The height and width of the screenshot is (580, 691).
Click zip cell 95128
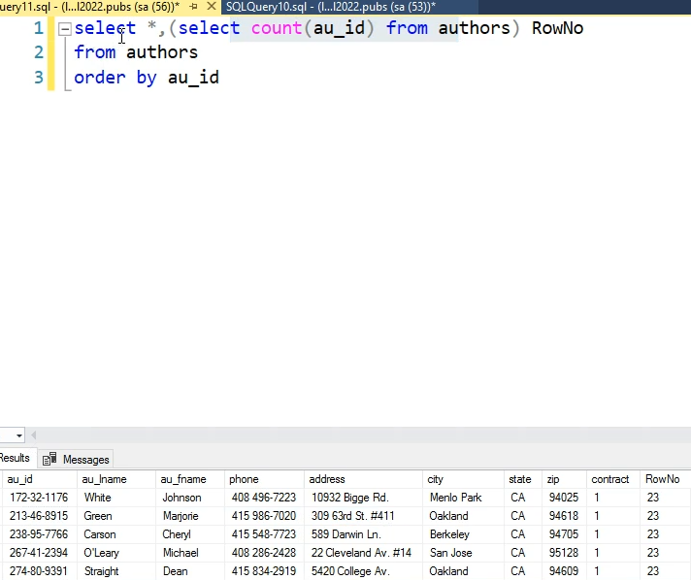[563, 553]
